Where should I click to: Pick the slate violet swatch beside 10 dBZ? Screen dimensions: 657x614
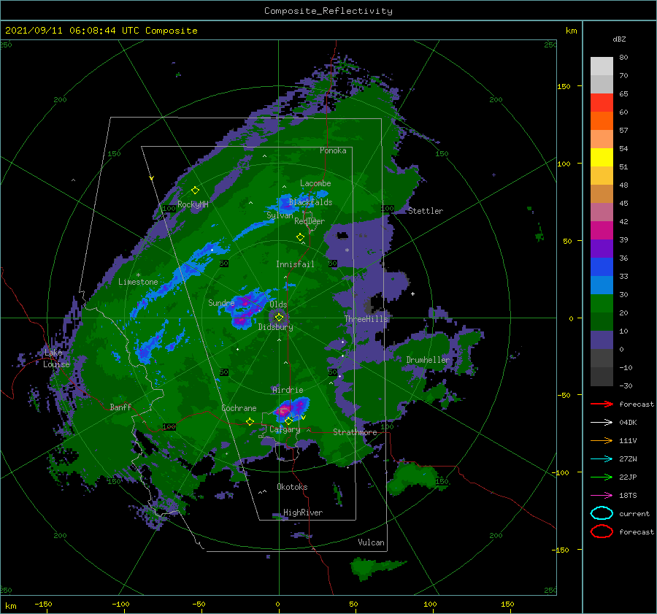[x=602, y=339]
